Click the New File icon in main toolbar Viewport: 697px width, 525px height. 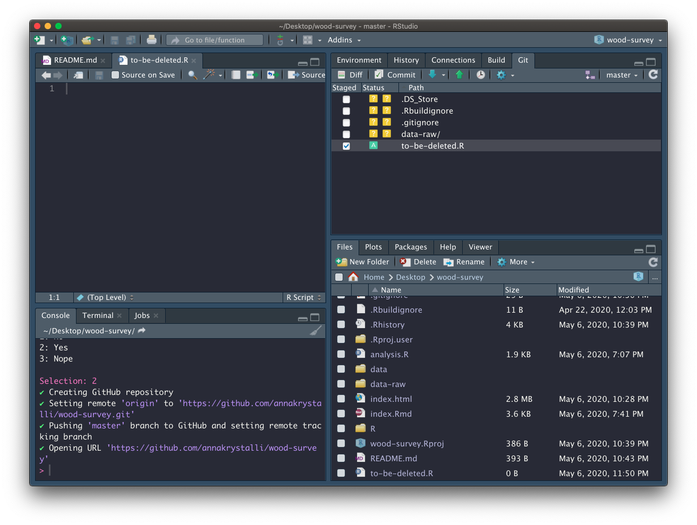tap(39, 40)
